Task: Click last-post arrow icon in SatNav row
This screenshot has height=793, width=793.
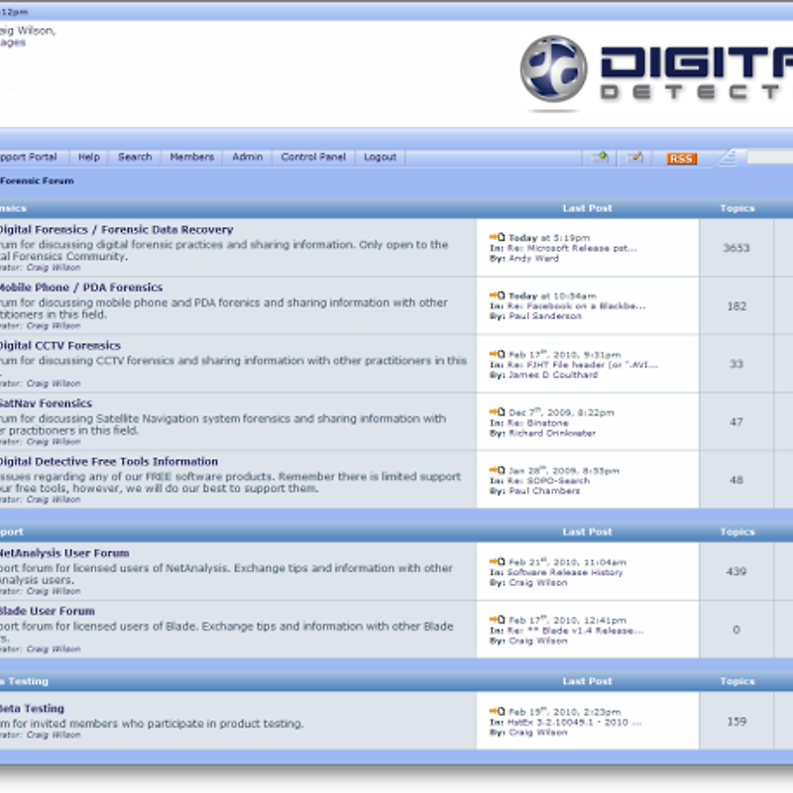Action: 497,411
